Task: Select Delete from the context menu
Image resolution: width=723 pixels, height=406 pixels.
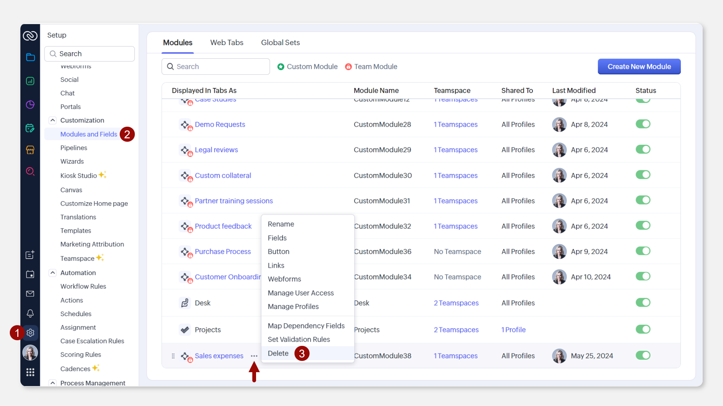Action: pyautogui.click(x=278, y=353)
